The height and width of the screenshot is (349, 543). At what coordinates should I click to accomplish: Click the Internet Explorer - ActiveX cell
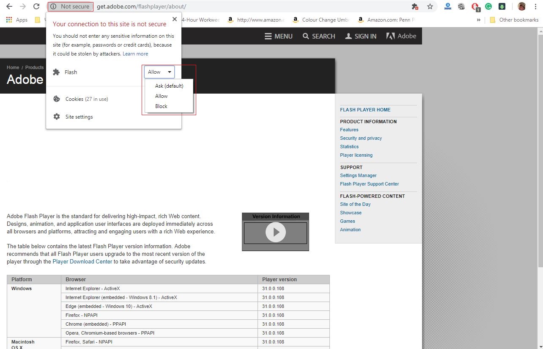click(159, 288)
